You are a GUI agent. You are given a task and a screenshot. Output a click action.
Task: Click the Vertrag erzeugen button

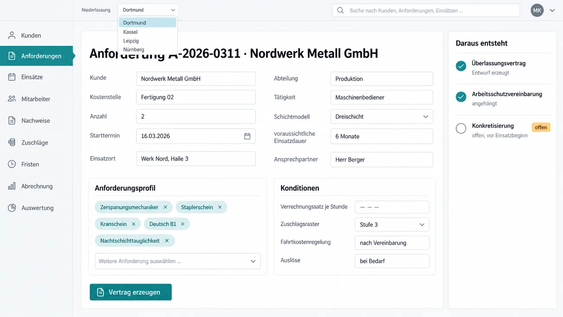(x=131, y=292)
